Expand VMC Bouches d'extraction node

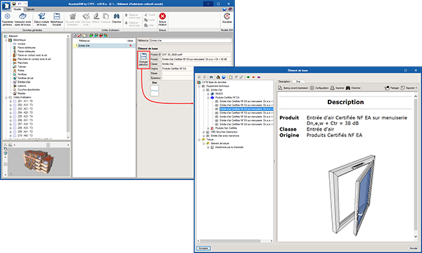point(204,132)
